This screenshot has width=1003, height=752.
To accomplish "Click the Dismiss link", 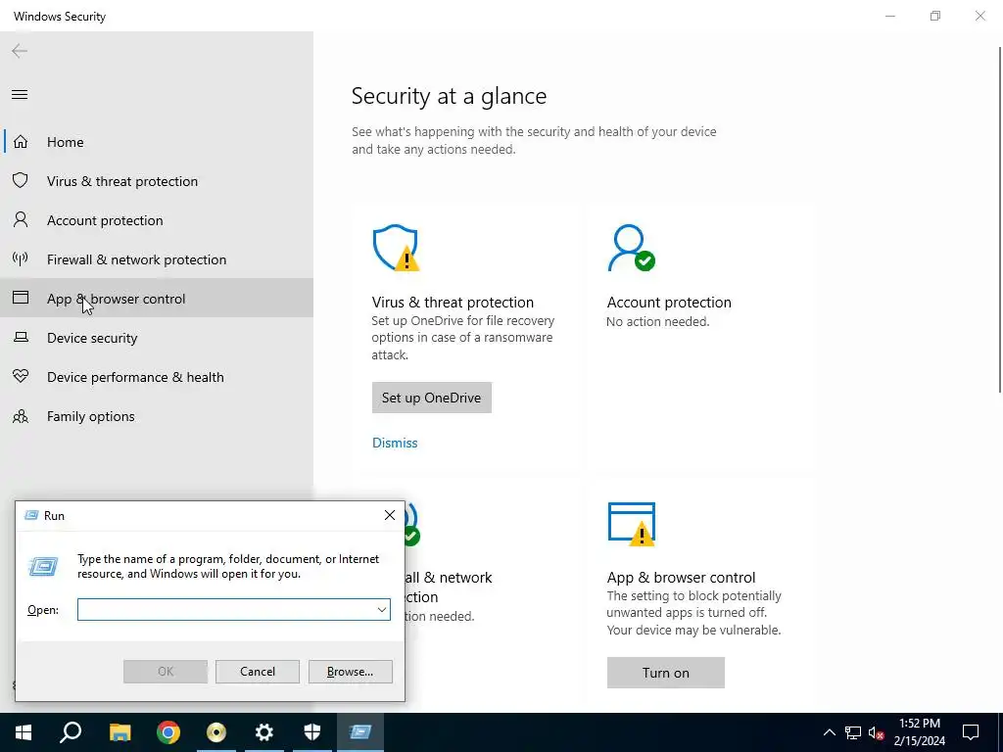I will [395, 443].
